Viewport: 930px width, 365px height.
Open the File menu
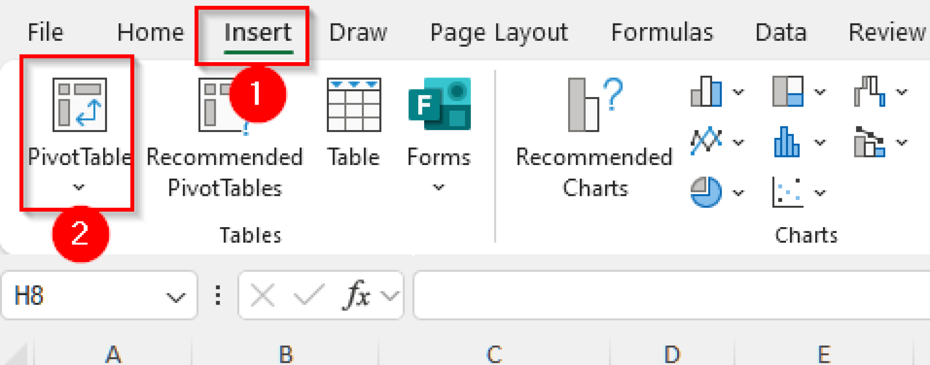pos(45,32)
